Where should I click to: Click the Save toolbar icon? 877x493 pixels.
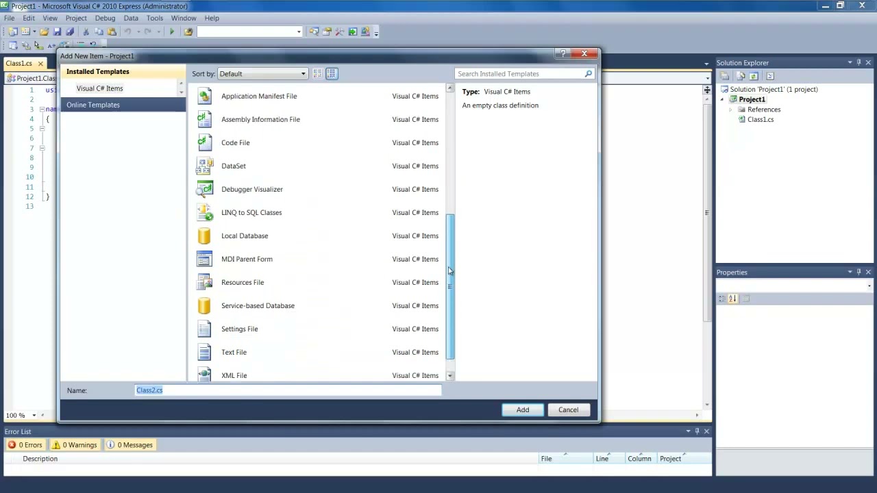click(x=57, y=31)
